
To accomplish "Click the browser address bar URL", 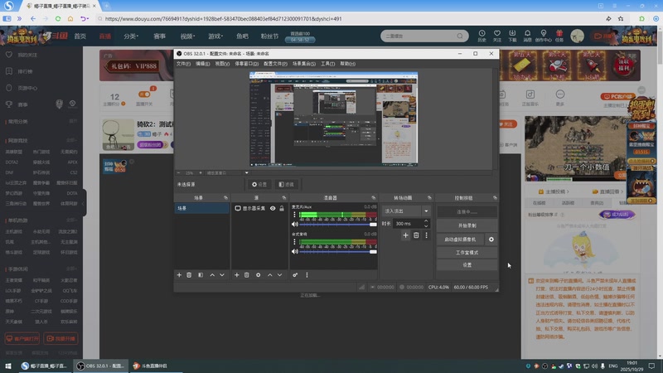I will coord(224,17).
